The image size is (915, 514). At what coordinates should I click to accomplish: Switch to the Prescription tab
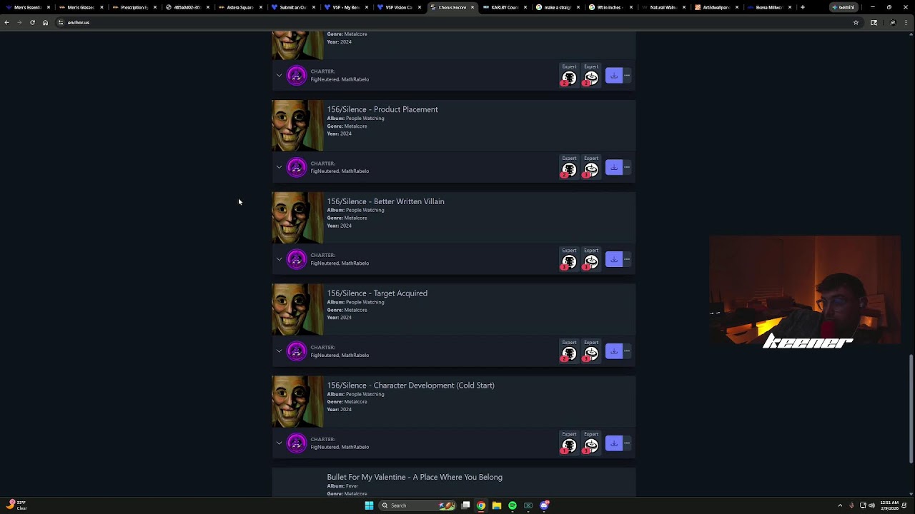click(x=134, y=7)
